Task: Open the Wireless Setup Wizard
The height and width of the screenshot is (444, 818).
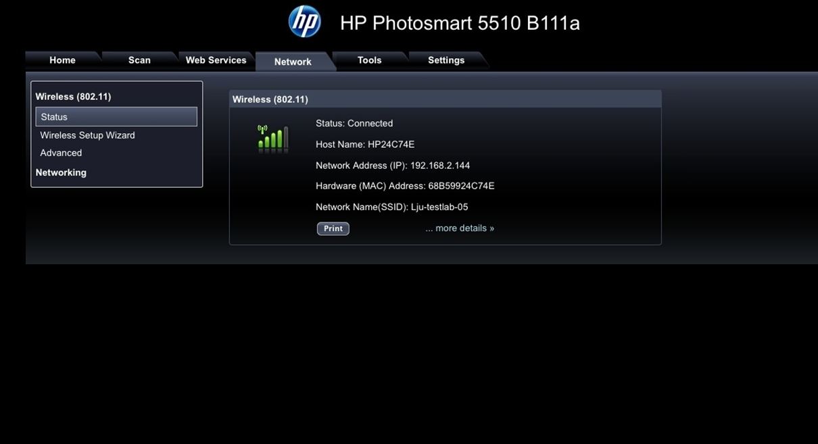Action: click(88, 135)
